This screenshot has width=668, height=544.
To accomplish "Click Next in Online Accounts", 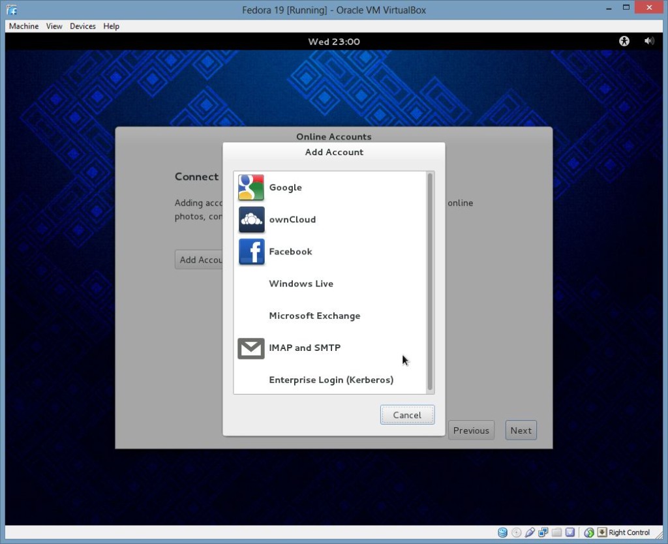I will pos(521,431).
